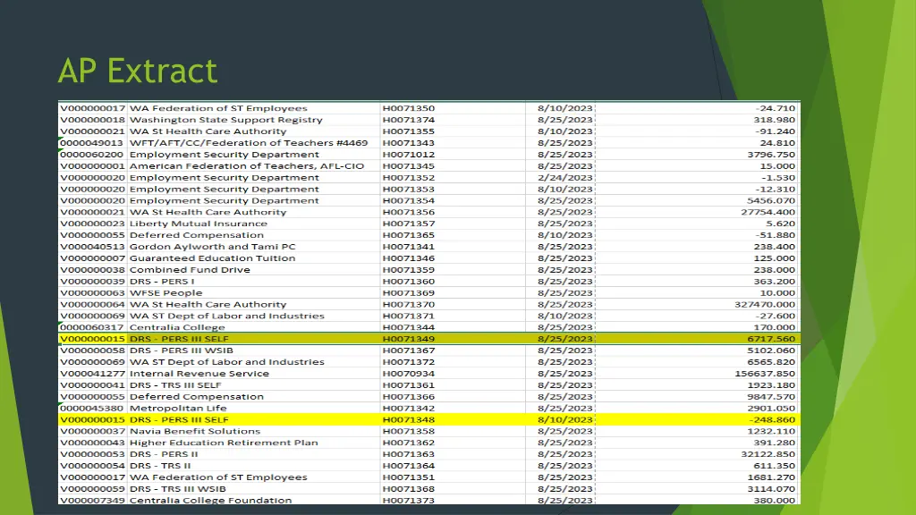Click voucher H0071365
This screenshot has width=916, height=515.
pos(408,235)
